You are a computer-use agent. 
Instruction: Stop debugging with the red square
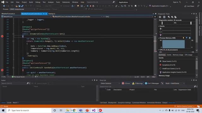(x=91, y=6)
